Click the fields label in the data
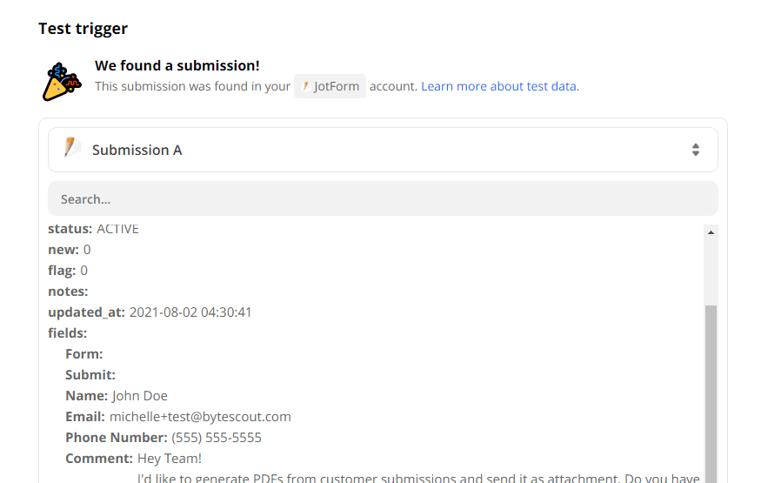 [68, 333]
